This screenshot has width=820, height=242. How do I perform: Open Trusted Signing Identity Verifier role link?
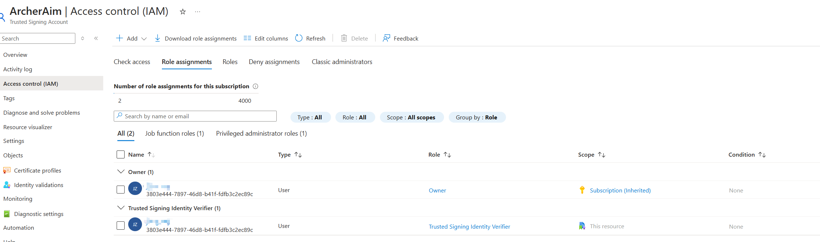469,226
